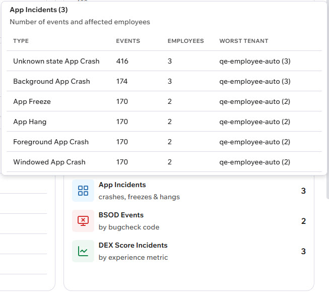This screenshot has height=292, width=329.
Task: Click the EMPLOYEES column header
Action: pos(186,41)
